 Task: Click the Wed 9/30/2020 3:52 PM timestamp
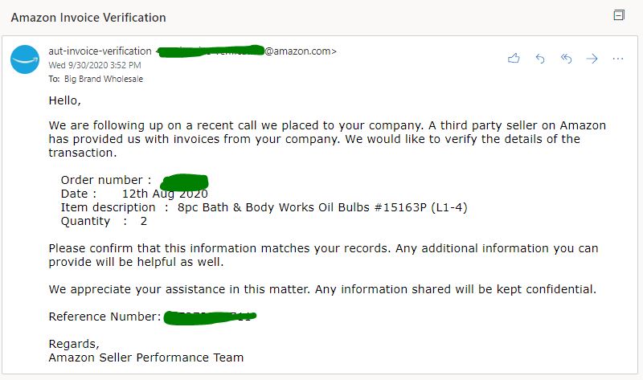pyautogui.click(x=95, y=65)
